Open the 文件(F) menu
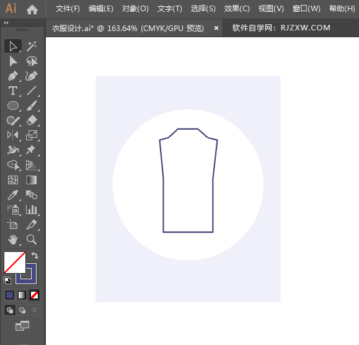Screen dimensions: 359x345 68,9
